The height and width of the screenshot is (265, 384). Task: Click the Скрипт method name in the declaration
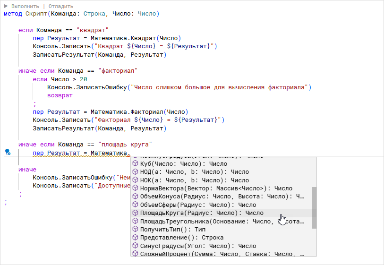[x=36, y=14]
